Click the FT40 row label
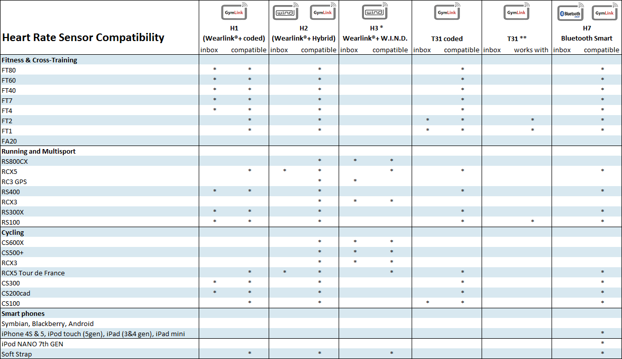The image size is (622, 359). click(9, 90)
